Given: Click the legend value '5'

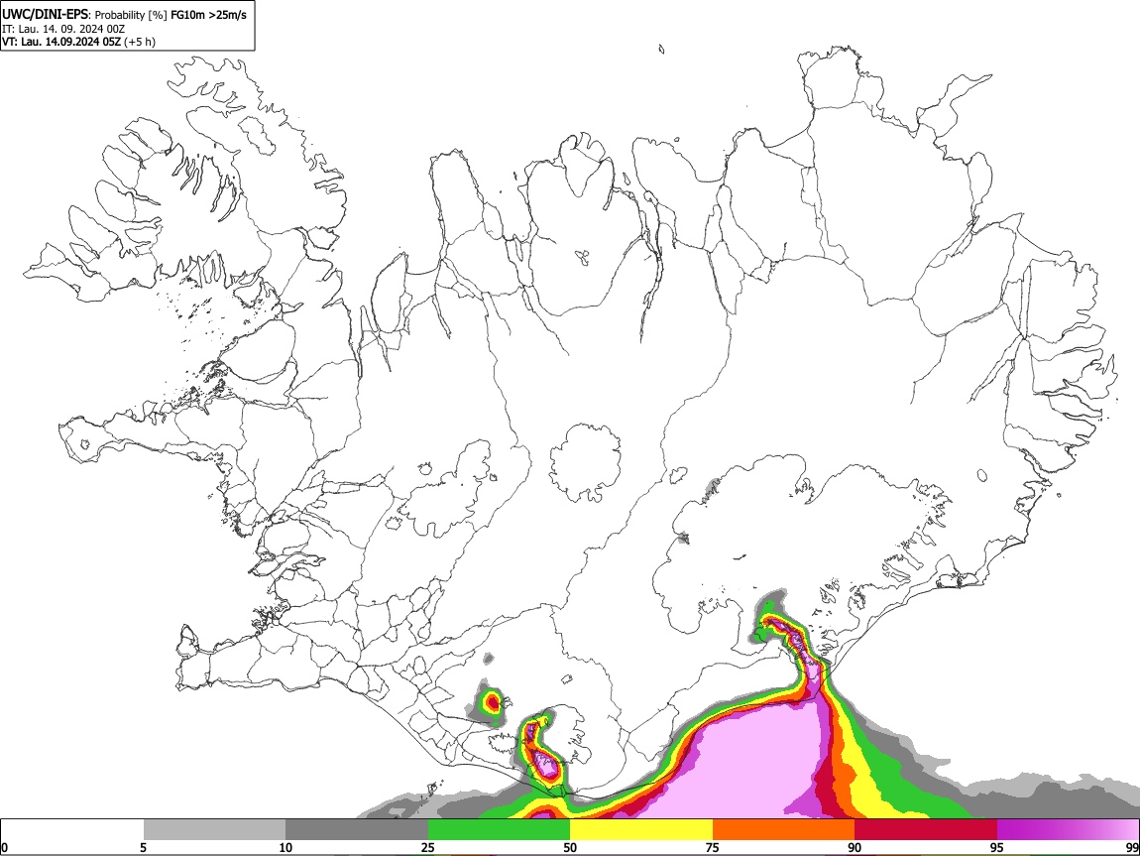Looking at the screenshot, I should (x=143, y=847).
